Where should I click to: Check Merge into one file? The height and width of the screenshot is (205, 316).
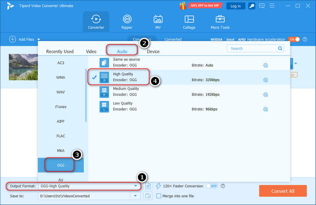[x=158, y=196]
